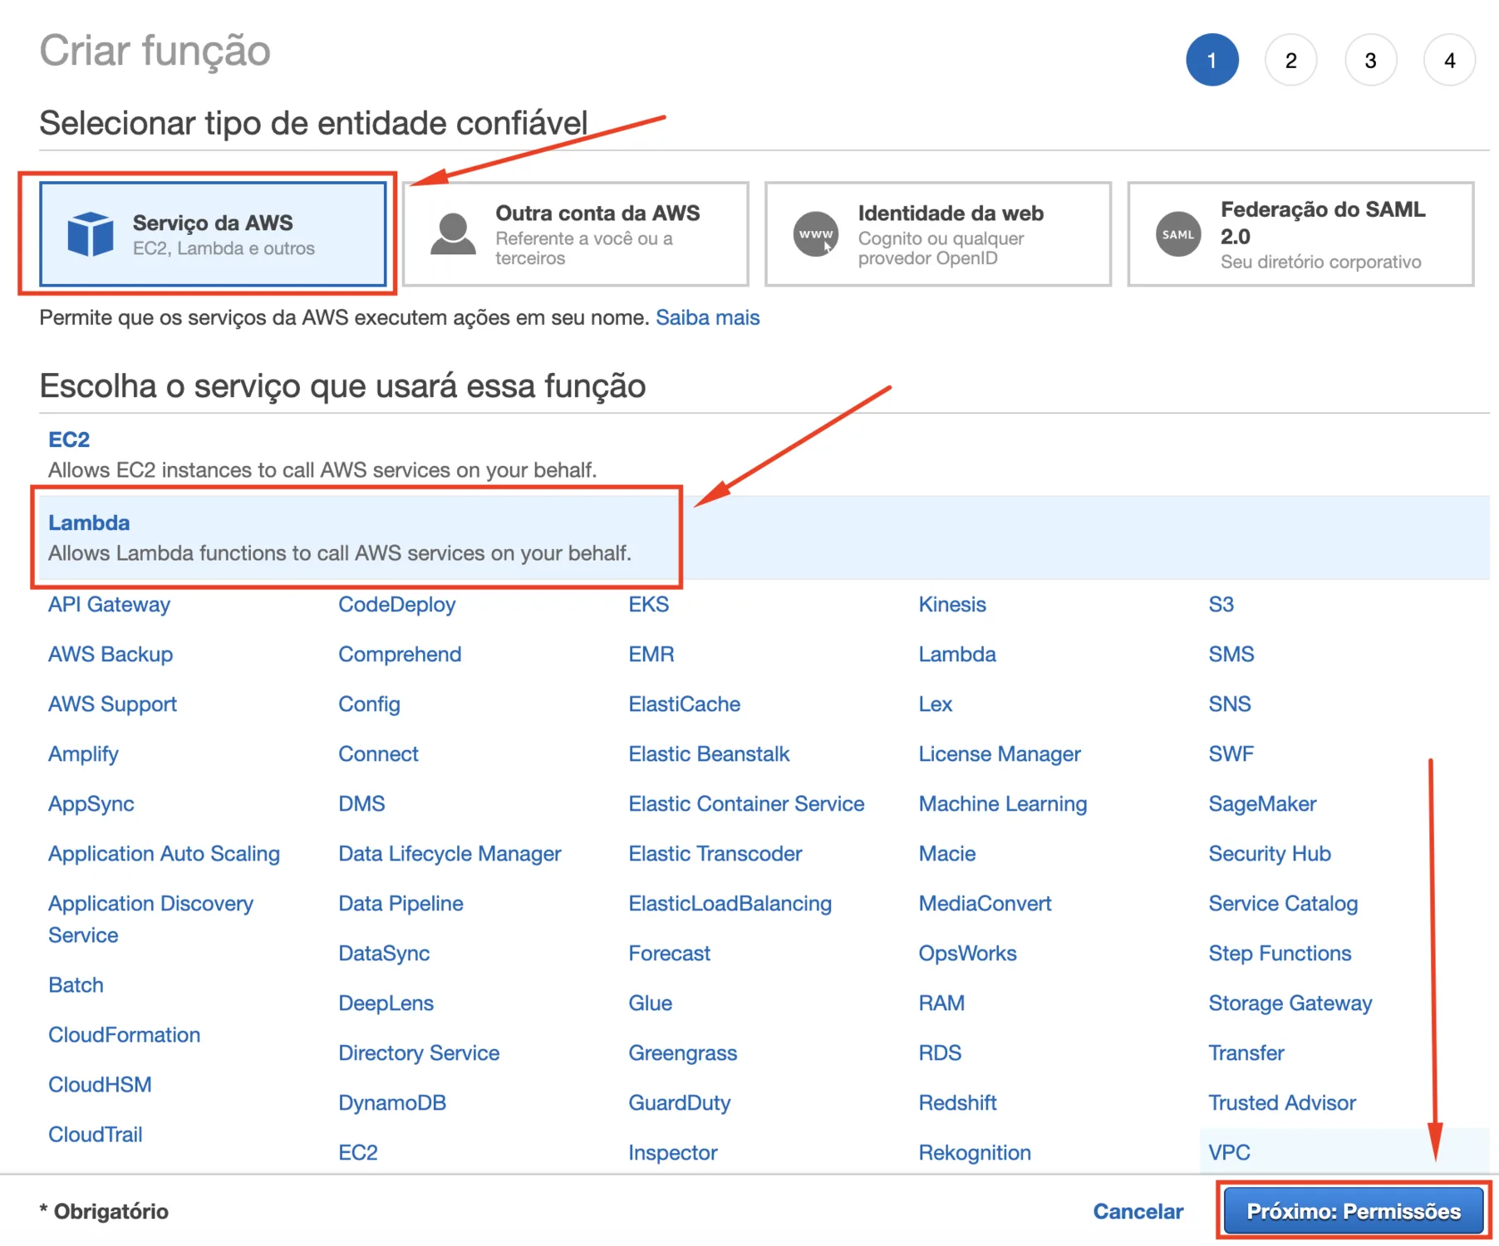Pick Elastic Transcoder
The height and width of the screenshot is (1246, 1499).
click(x=715, y=853)
